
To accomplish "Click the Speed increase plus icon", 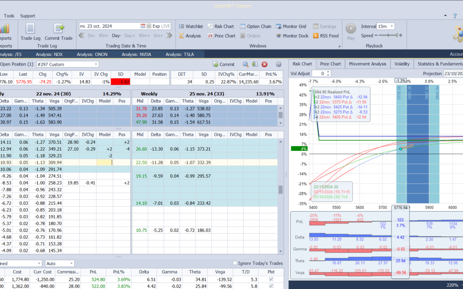I will [x=401, y=36].
